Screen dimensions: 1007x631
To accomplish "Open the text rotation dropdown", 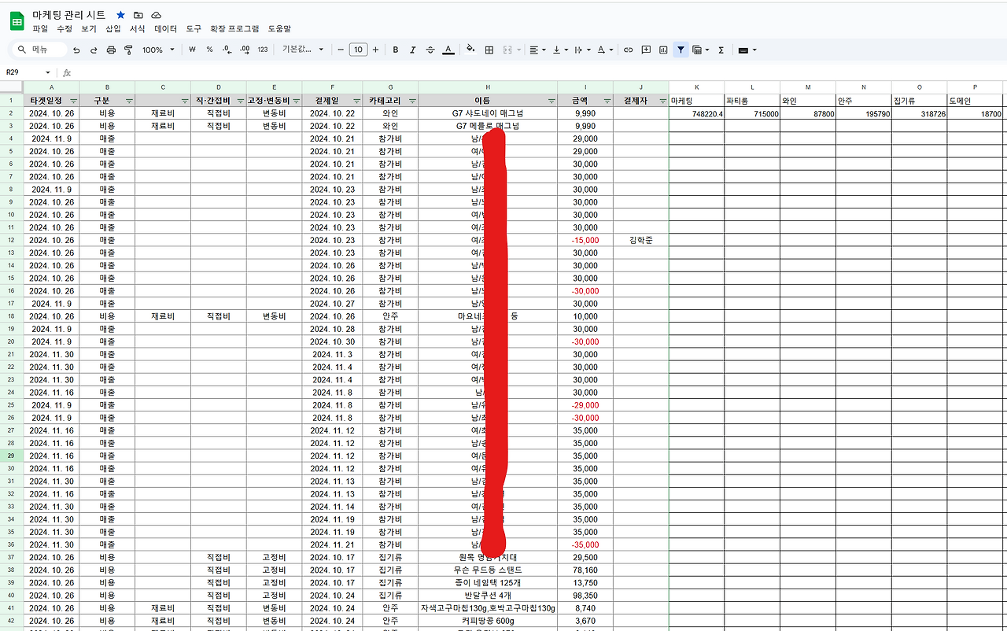I will tap(605, 50).
